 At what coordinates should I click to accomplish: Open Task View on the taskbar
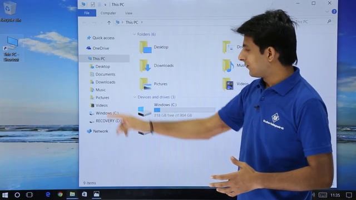[x=29, y=195]
